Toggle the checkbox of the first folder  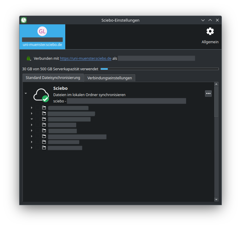click(x=38, y=108)
